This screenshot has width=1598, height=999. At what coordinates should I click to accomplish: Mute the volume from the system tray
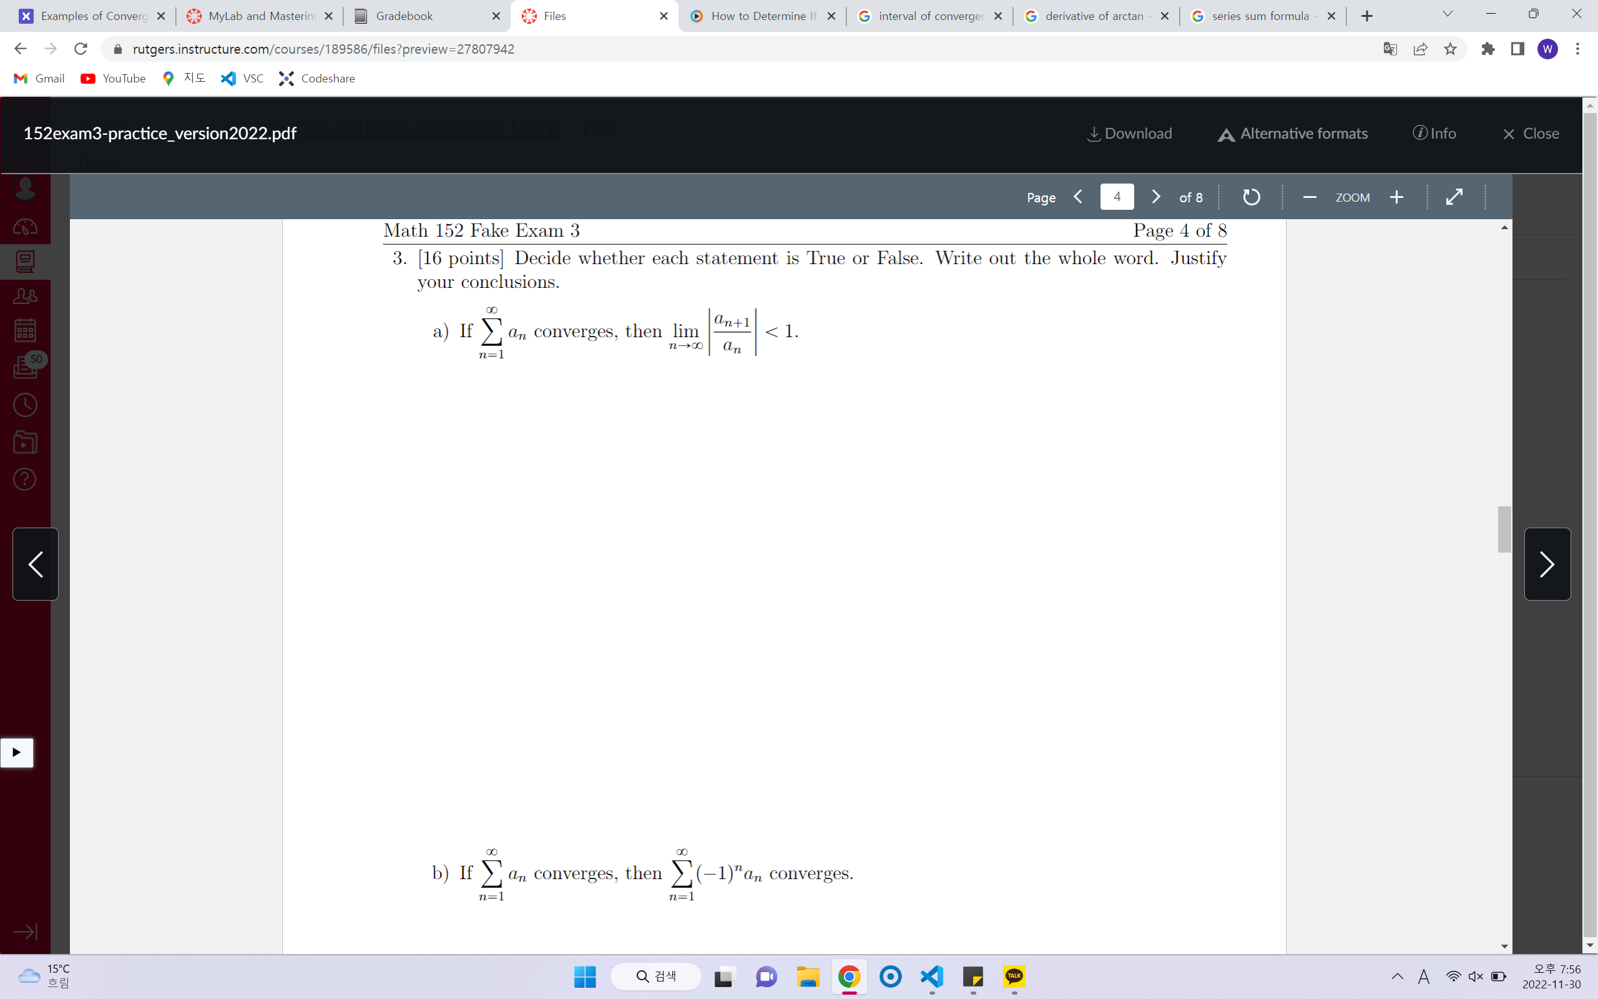1476,977
